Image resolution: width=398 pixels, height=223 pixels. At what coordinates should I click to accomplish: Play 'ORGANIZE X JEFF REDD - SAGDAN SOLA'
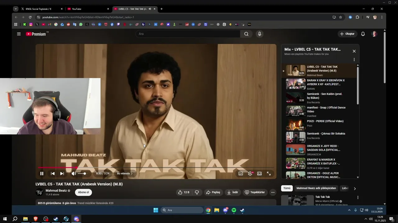319,150
